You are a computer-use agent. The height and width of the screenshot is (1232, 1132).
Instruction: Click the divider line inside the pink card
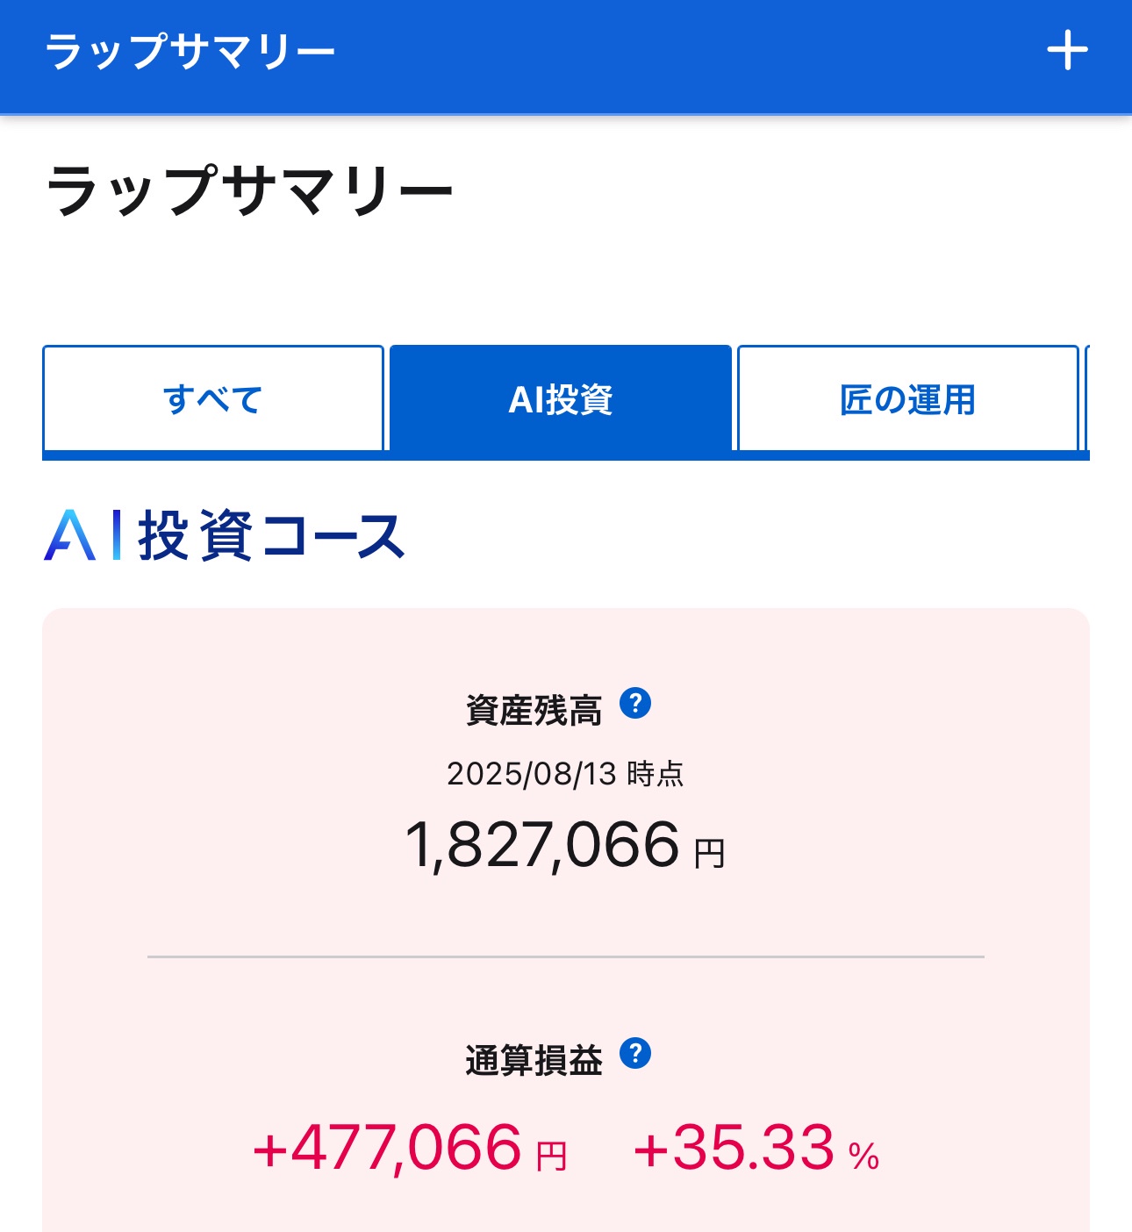566,956
